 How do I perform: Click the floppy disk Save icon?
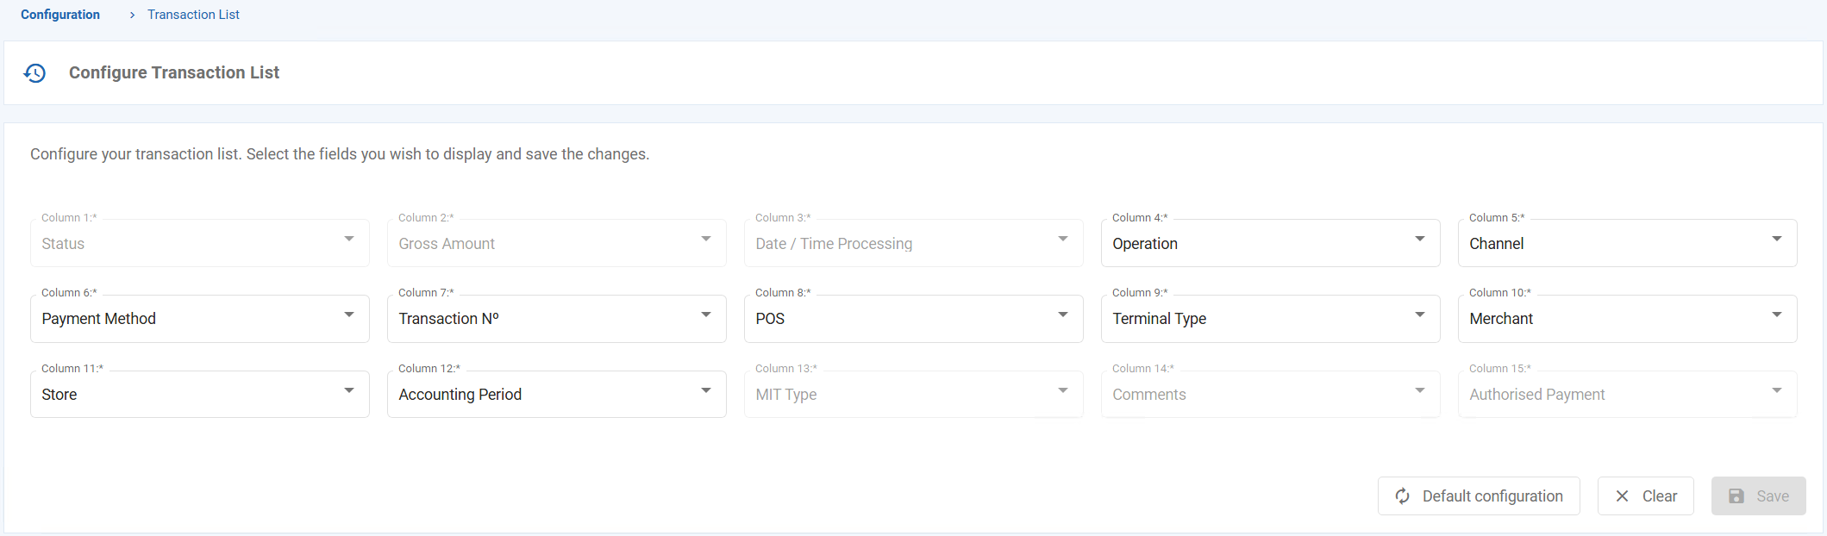point(1736,496)
